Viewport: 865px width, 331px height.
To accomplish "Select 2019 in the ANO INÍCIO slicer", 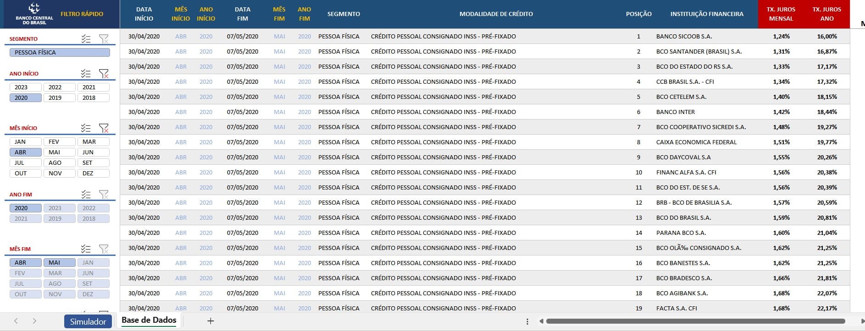I will click(60, 98).
